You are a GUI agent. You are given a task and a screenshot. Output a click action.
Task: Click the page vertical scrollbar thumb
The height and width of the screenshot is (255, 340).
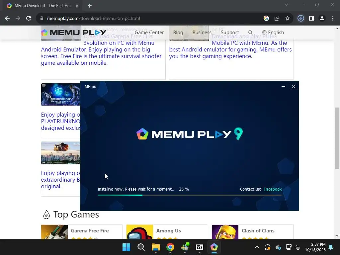(337, 138)
